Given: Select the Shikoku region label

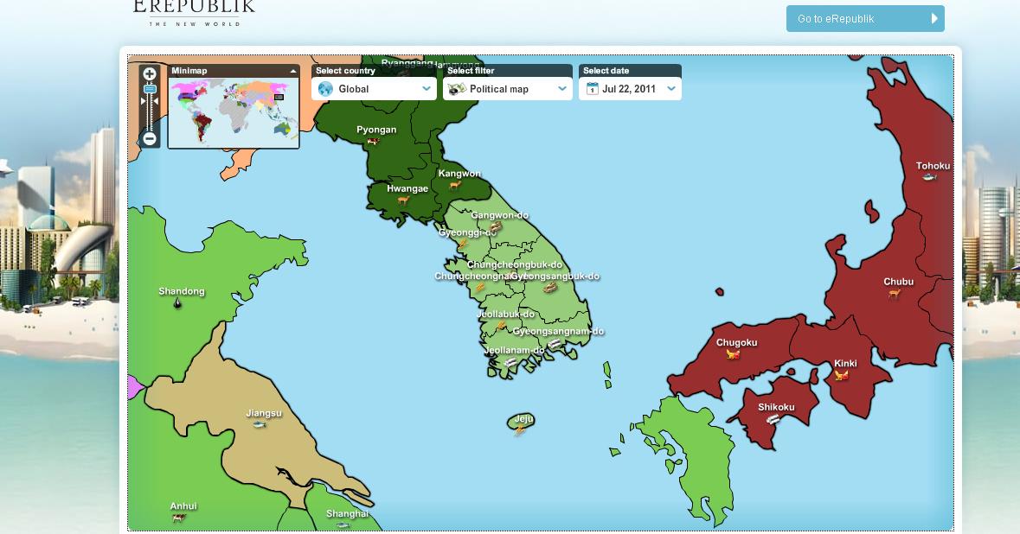Looking at the screenshot, I should [x=776, y=407].
